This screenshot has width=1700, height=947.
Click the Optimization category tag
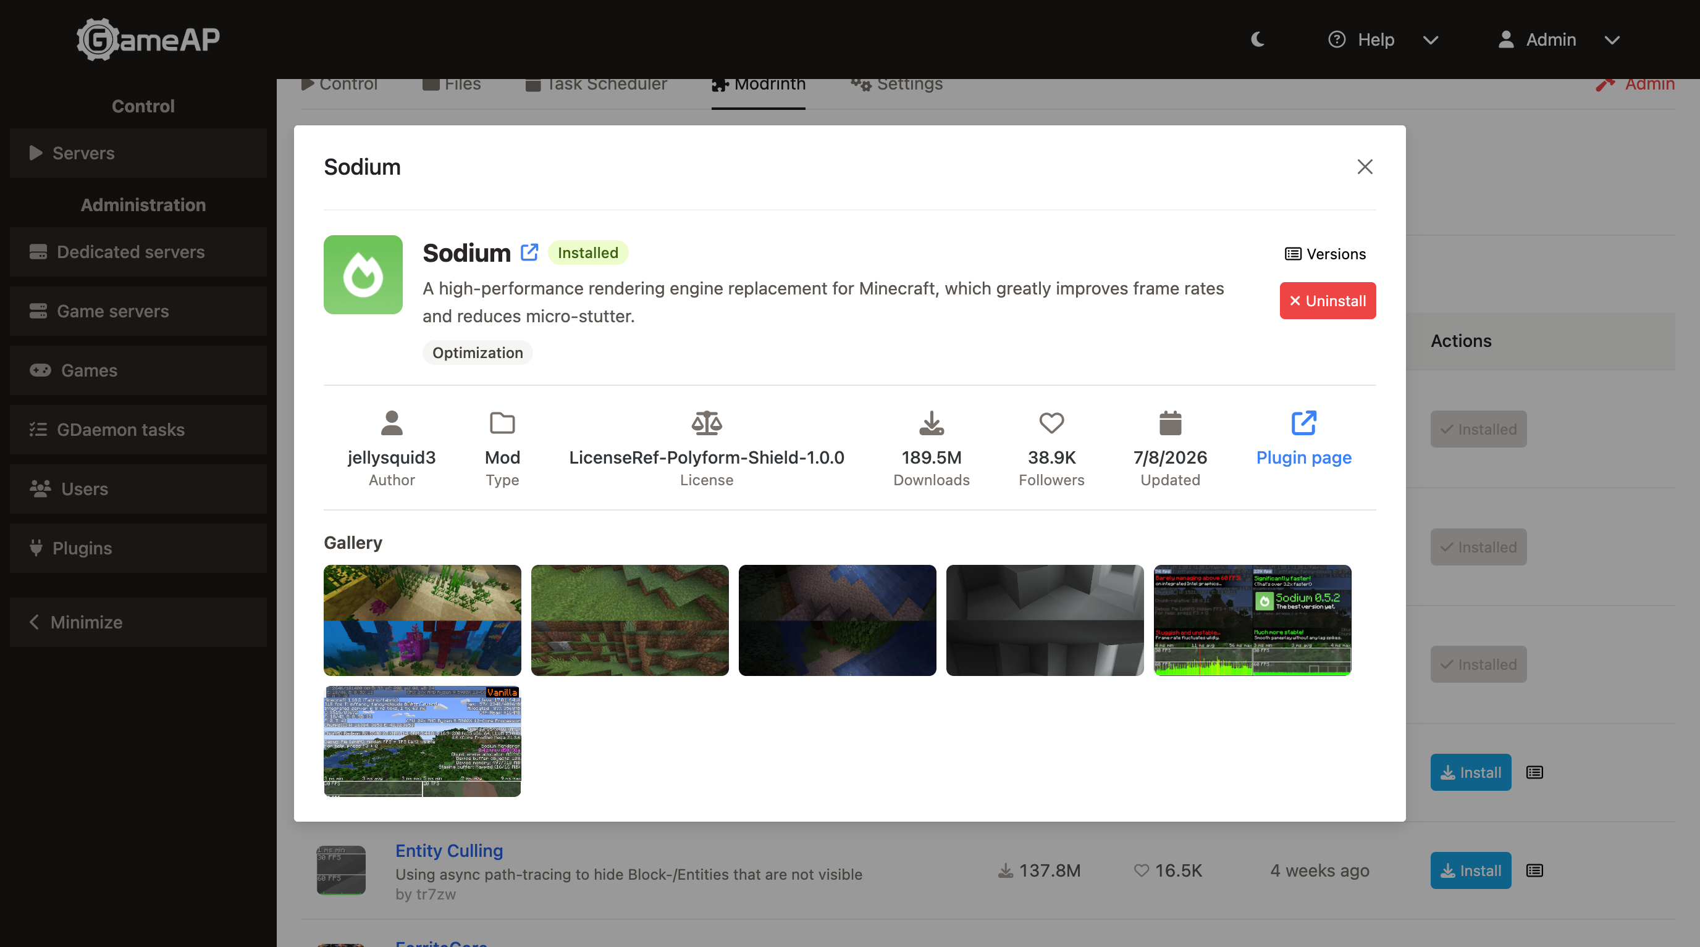pyautogui.click(x=477, y=353)
